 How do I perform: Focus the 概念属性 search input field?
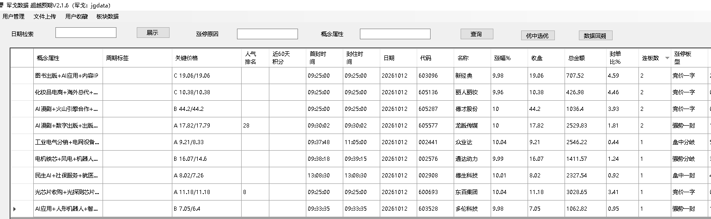(395, 34)
